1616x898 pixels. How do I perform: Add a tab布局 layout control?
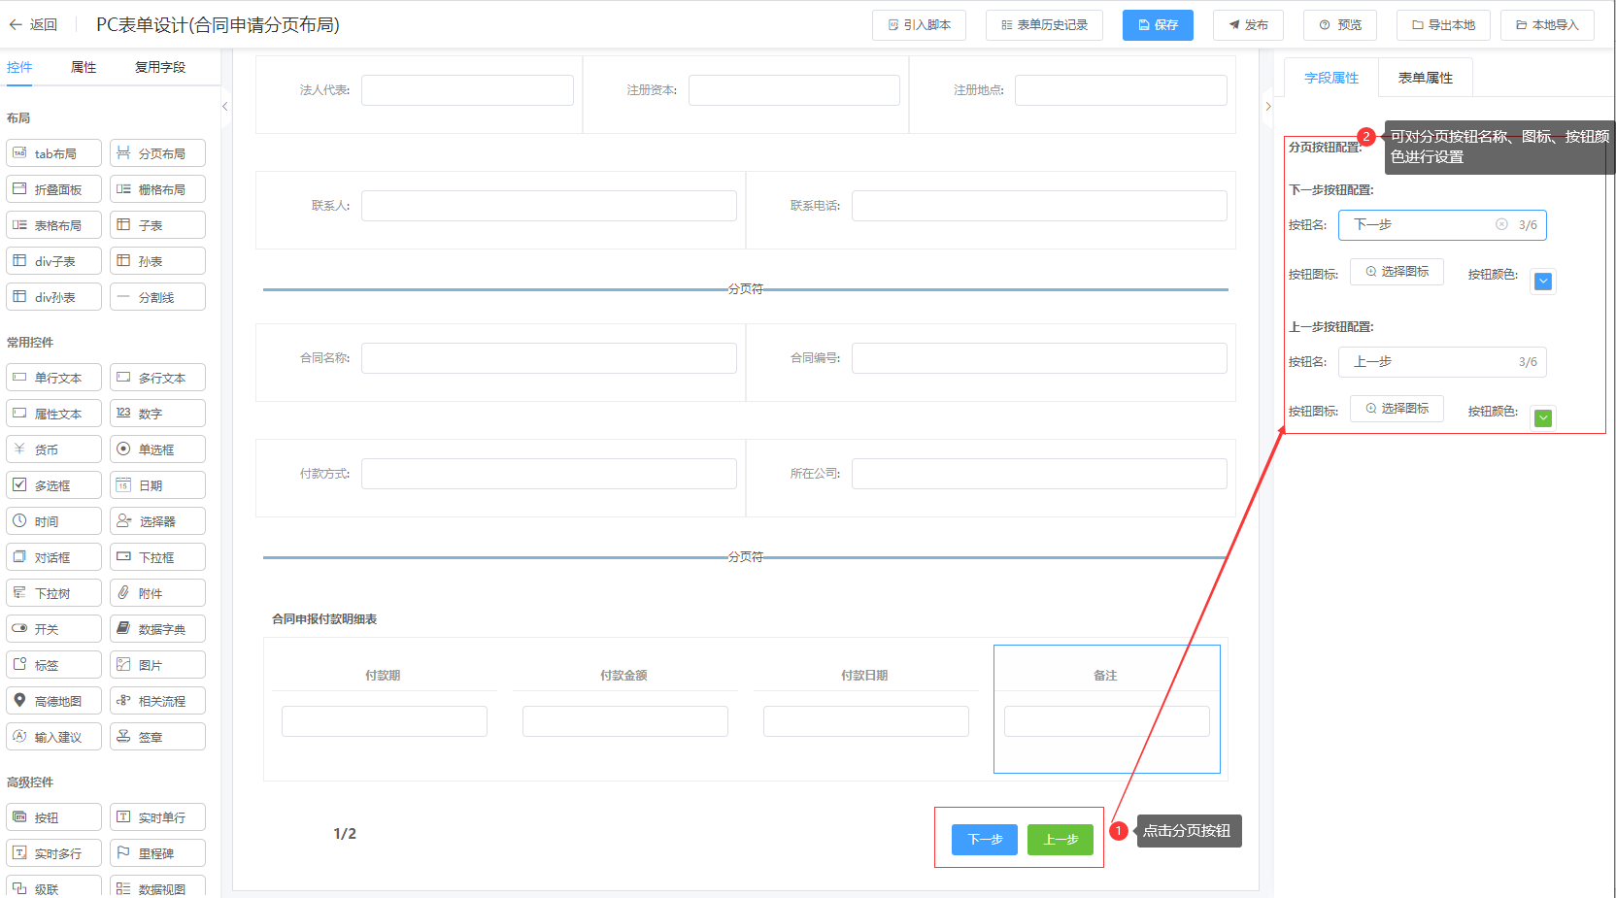(53, 153)
